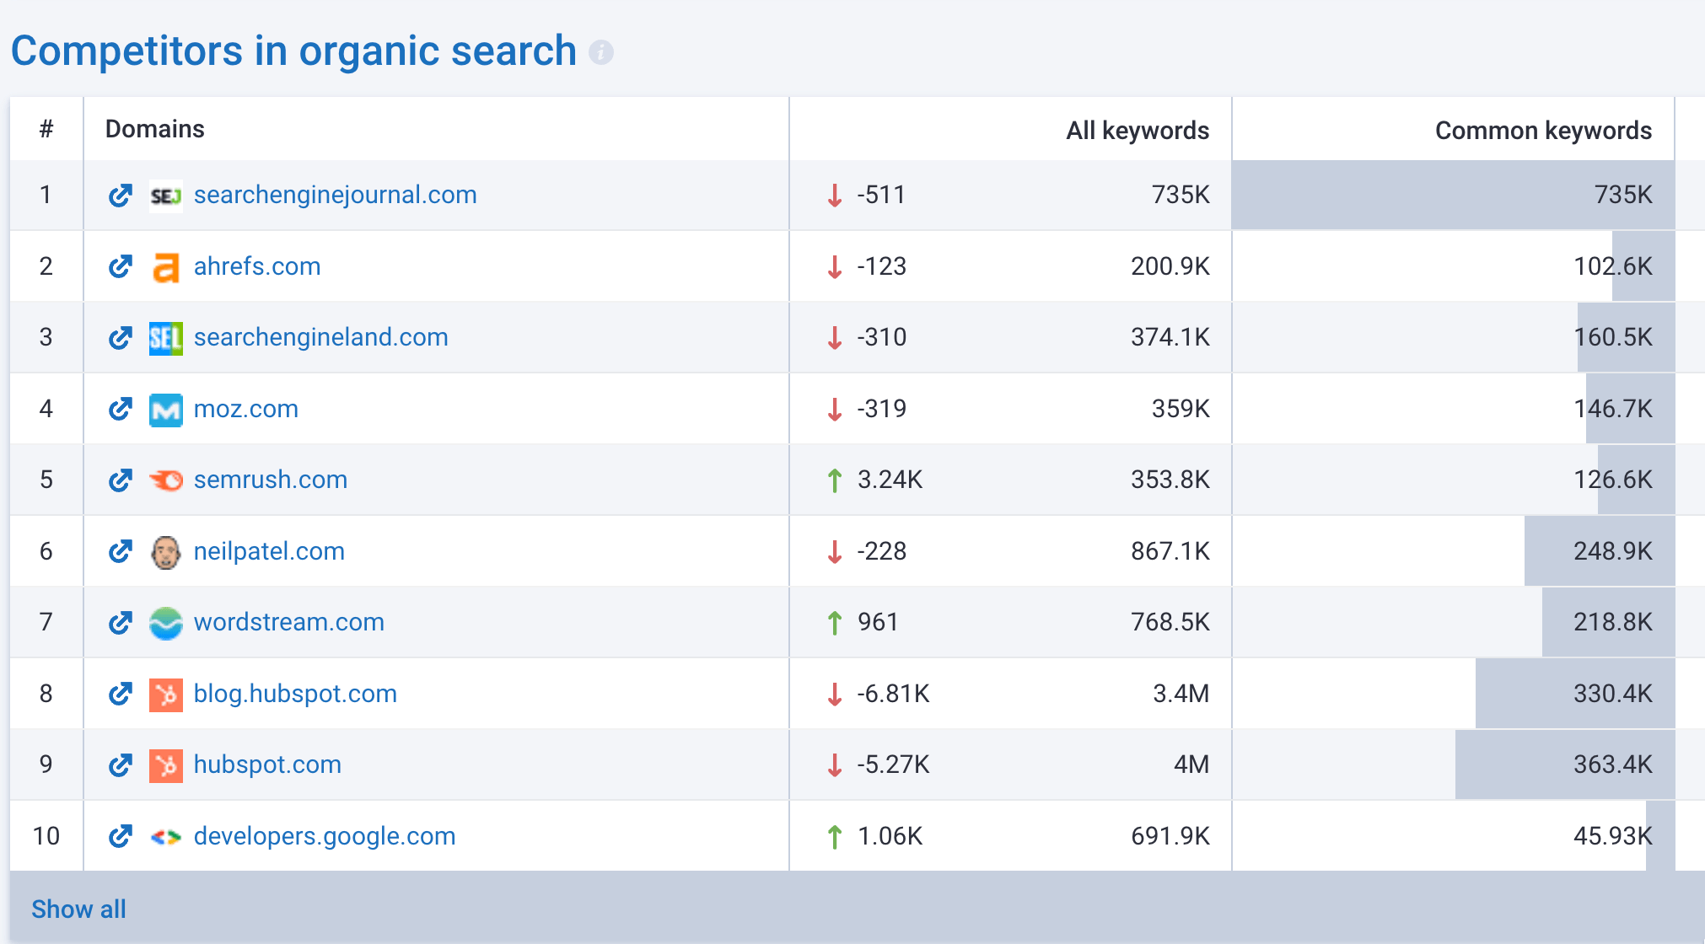The width and height of the screenshot is (1705, 944).
Task: Click external link icon next to moz.com
Action: 121,409
